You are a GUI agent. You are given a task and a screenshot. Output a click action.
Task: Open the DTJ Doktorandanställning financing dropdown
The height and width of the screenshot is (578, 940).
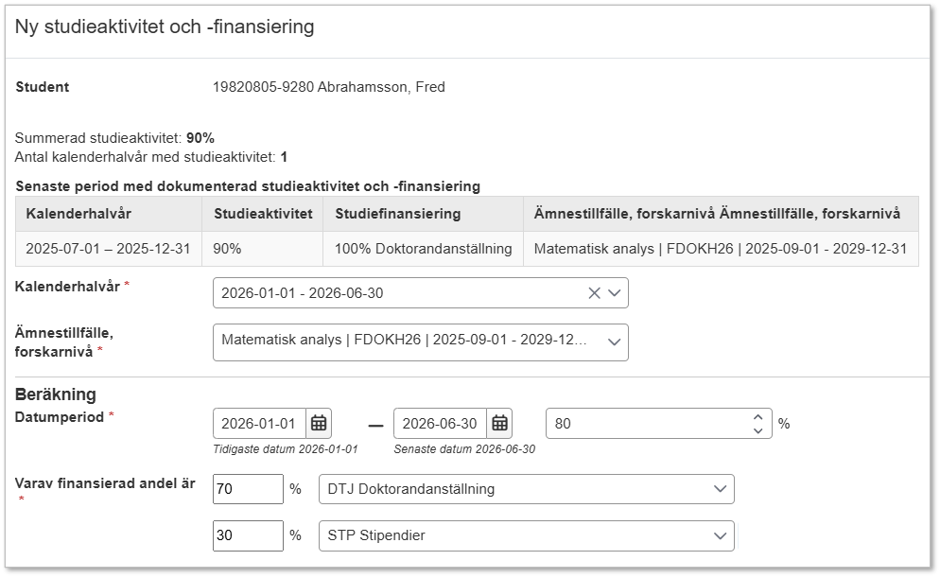click(x=527, y=489)
